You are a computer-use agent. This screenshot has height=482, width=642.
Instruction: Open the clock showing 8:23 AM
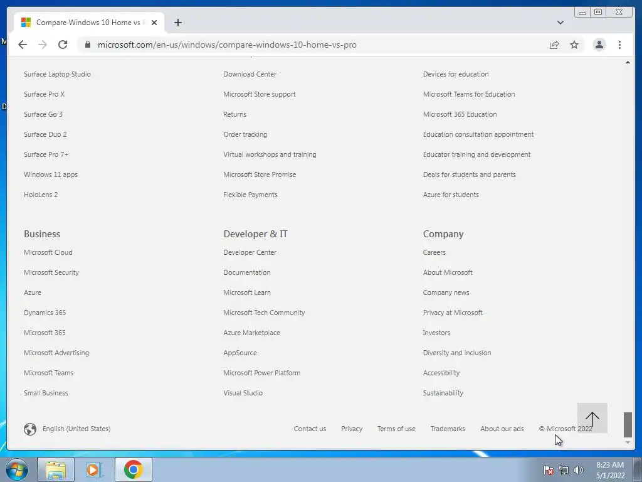tap(610, 470)
